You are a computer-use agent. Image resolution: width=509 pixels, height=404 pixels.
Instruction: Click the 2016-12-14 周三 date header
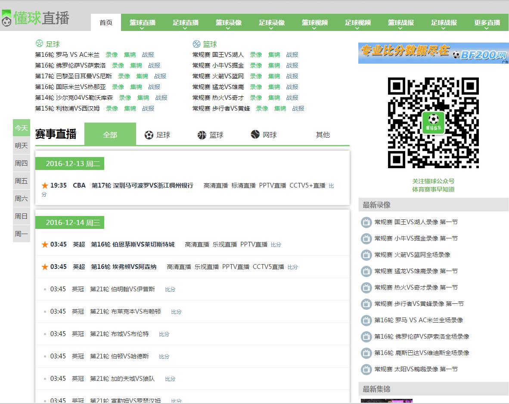pyautogui.click(x=70, y=222)
